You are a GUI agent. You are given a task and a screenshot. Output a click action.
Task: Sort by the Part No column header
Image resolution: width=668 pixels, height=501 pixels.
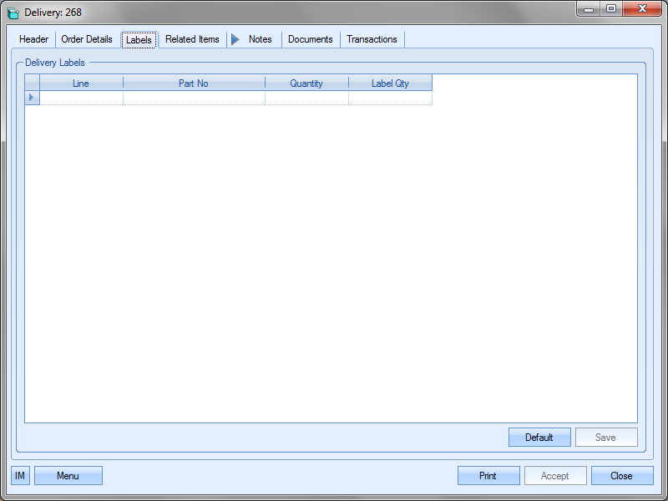[x=194, y=83]
